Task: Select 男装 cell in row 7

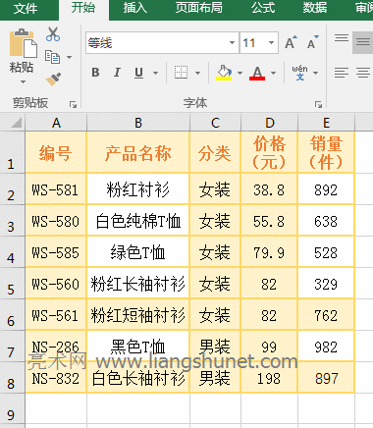Action: click(x=215, y=347)
